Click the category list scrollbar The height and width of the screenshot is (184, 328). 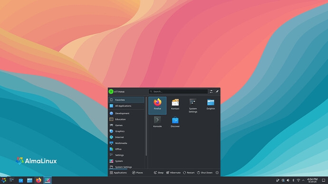coord(146,126)
